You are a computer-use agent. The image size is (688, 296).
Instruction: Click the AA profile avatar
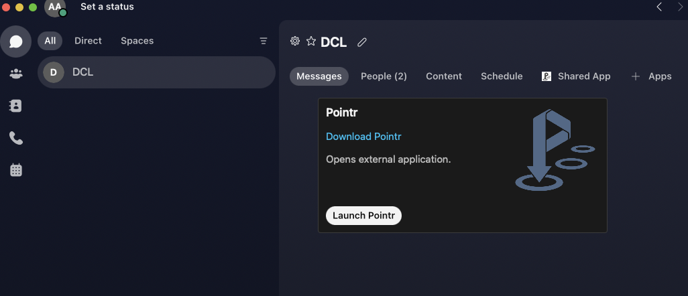click(x=55, y=7)
